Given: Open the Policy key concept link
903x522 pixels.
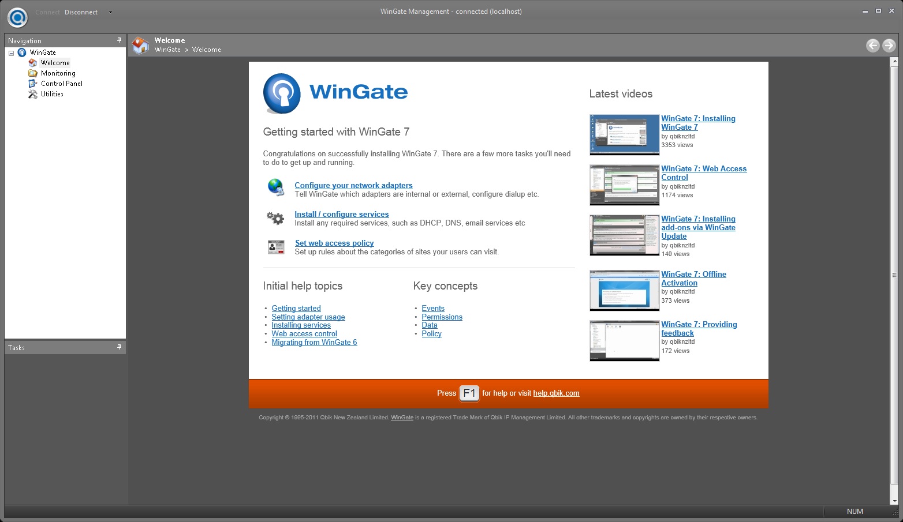Looking at the screenshot, I should click(x=431, y=334).
